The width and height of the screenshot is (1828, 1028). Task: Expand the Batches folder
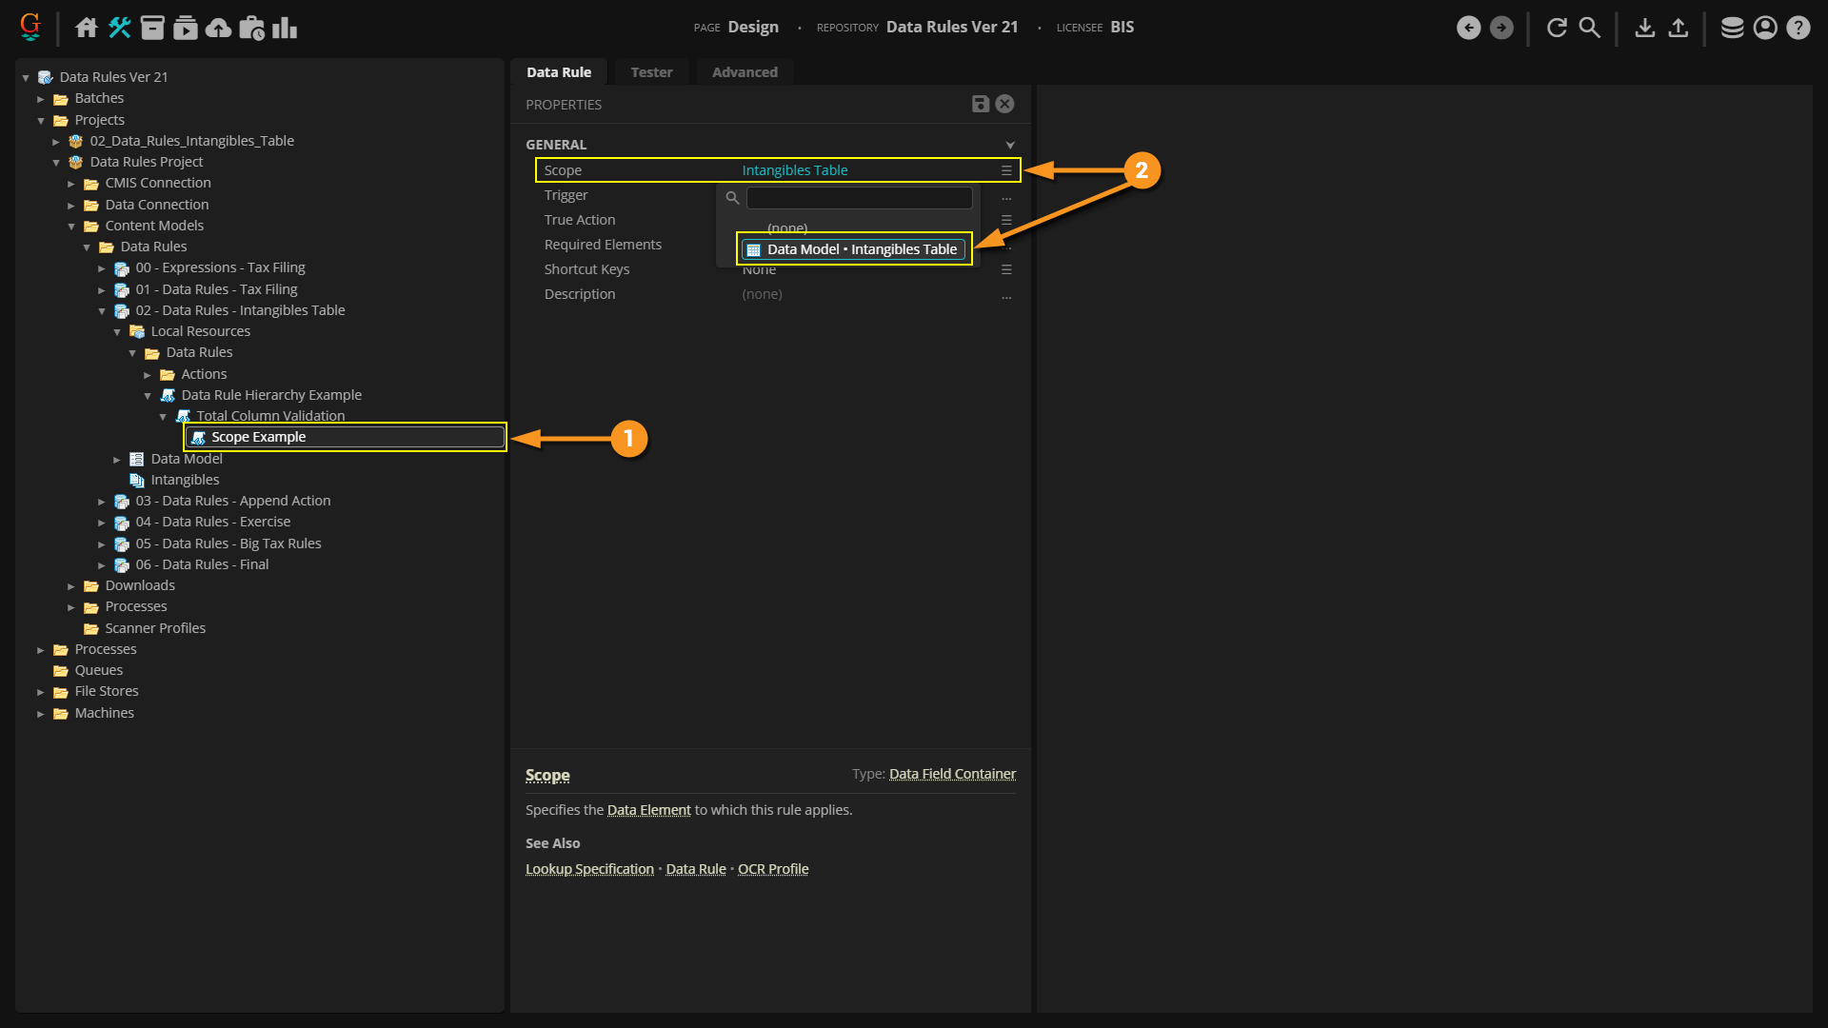tap(41, 99)
